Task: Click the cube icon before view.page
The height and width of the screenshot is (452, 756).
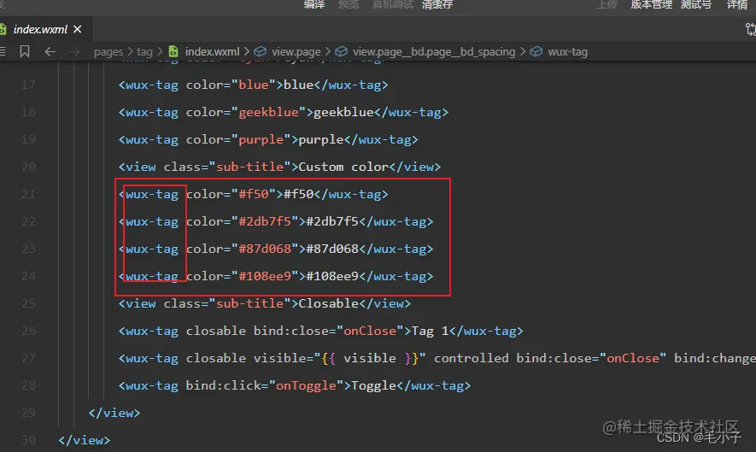Action: click(261, 51)
